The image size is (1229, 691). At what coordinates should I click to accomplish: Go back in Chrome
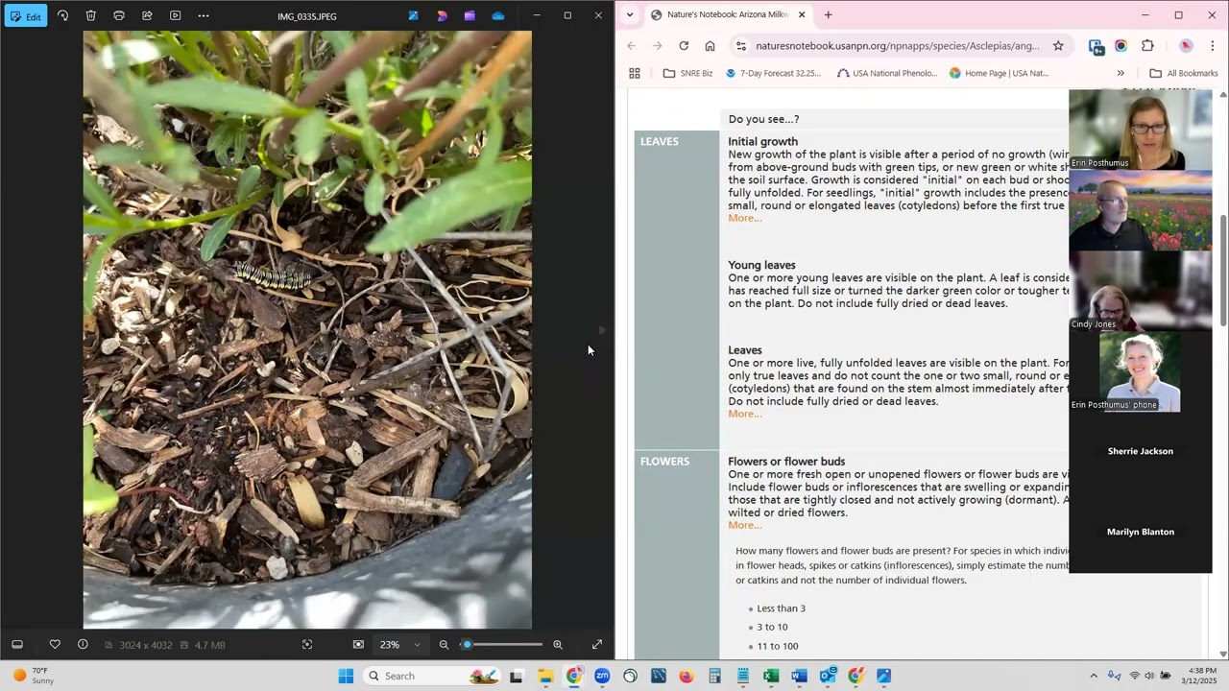631,46
